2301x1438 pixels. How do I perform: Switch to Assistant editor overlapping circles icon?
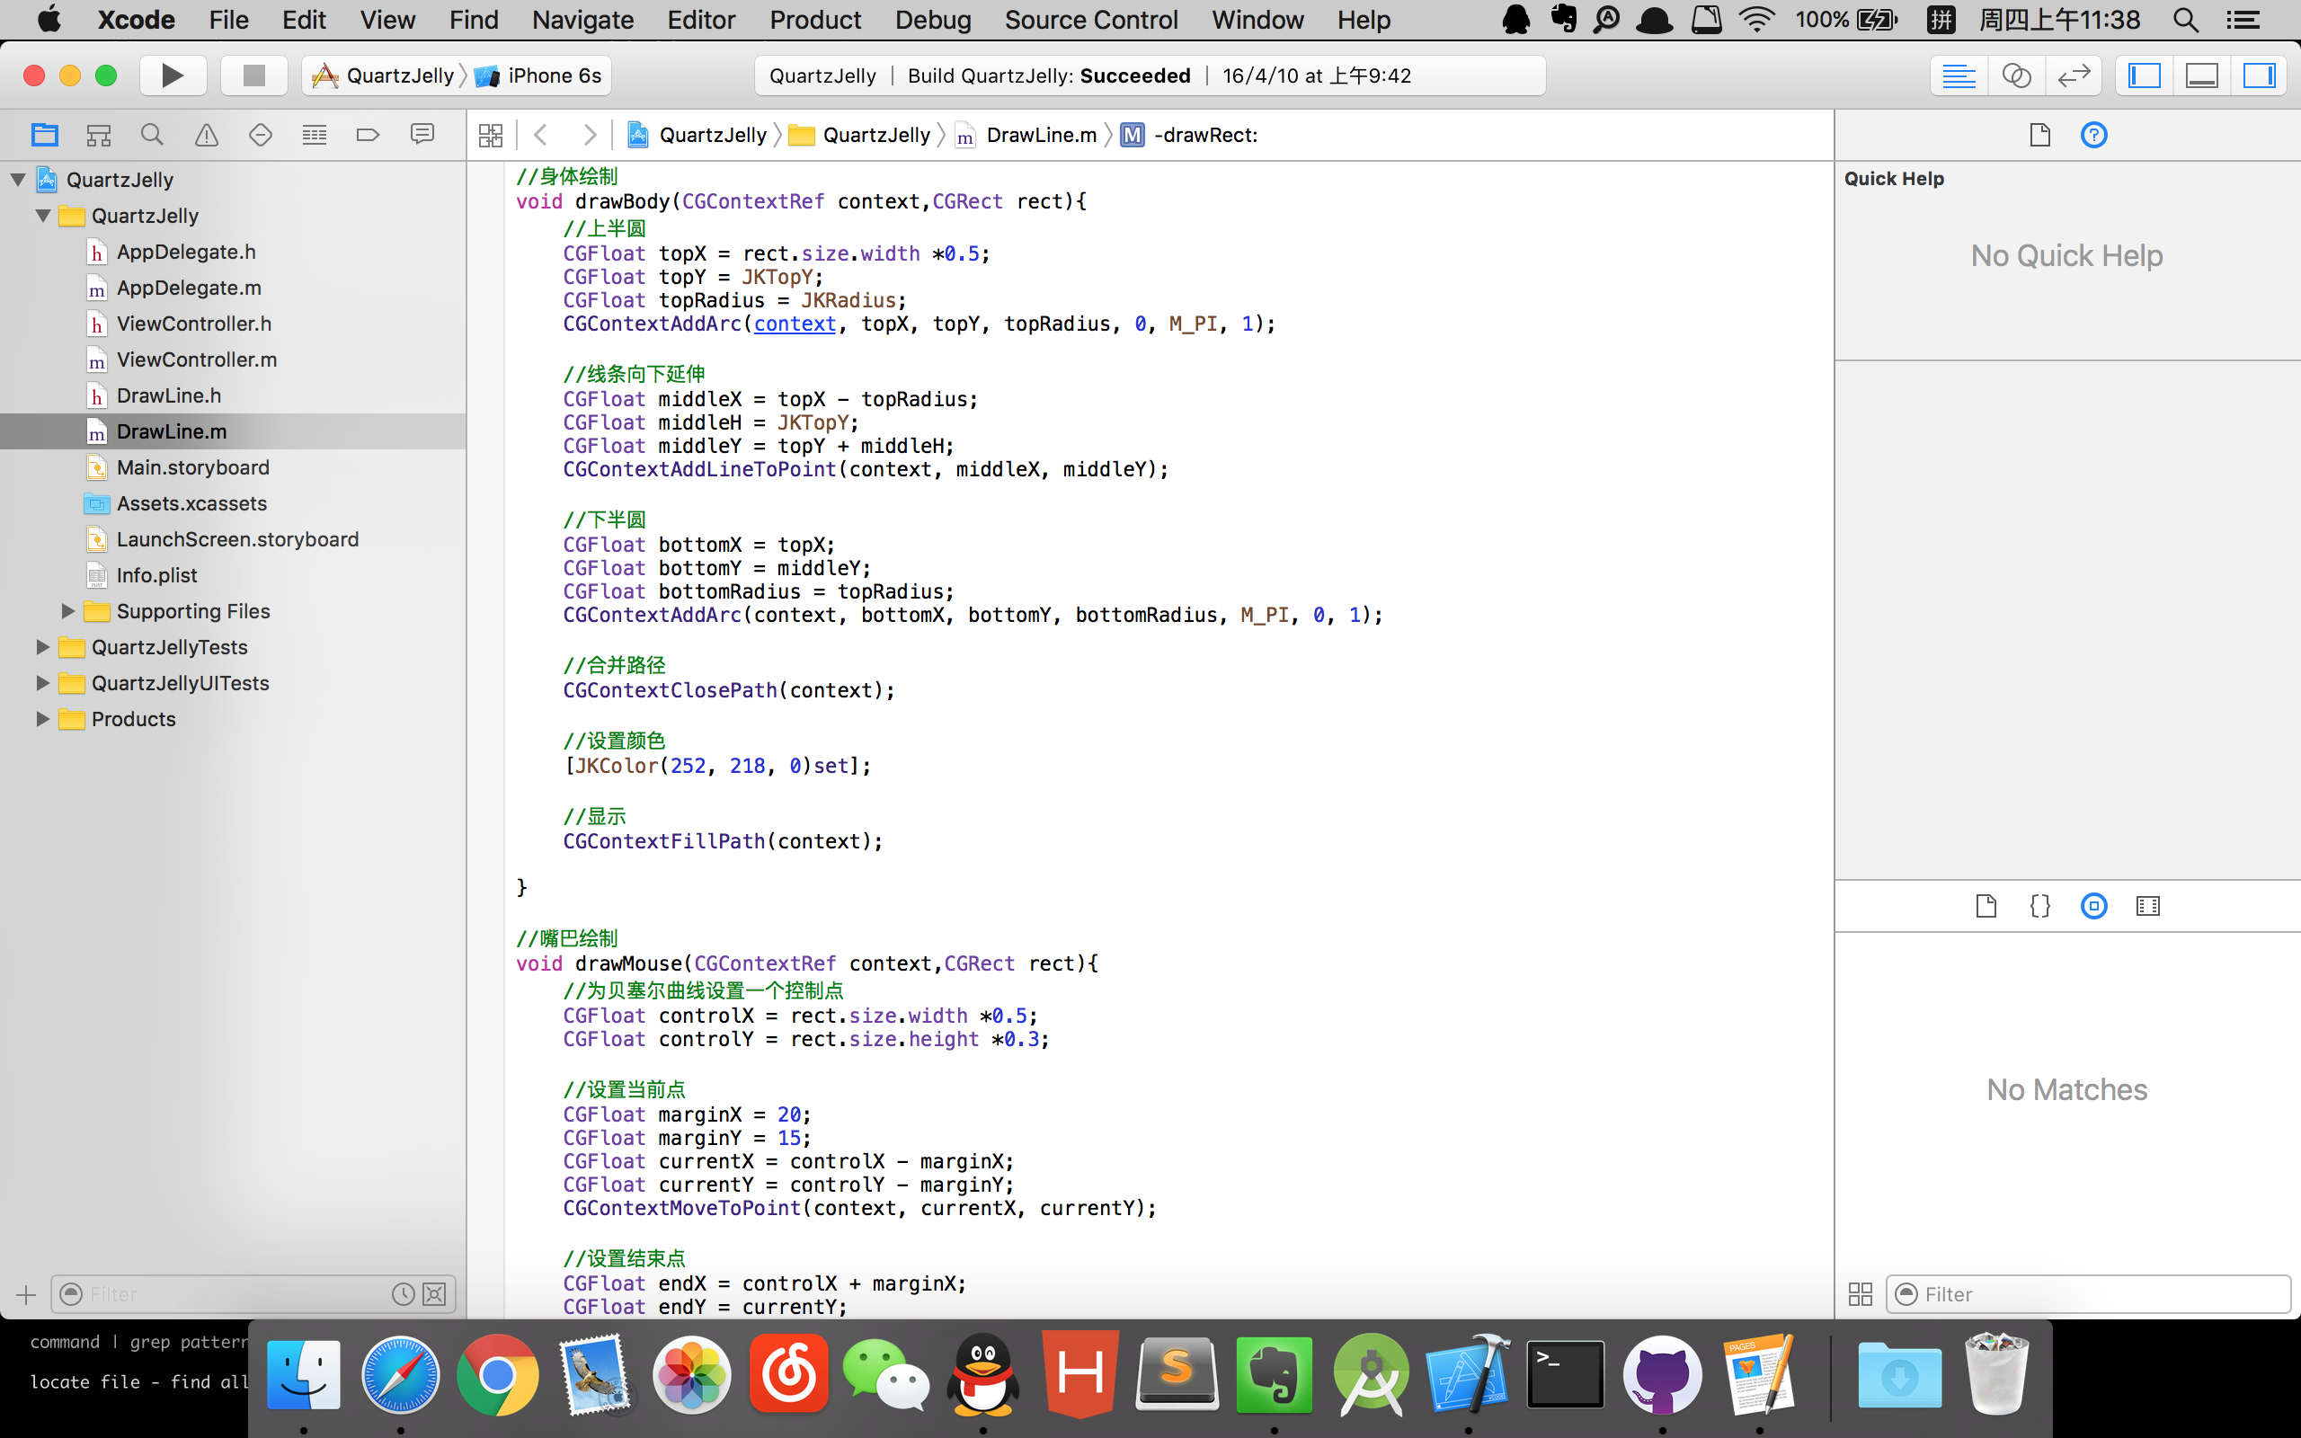coord(2016,75)
